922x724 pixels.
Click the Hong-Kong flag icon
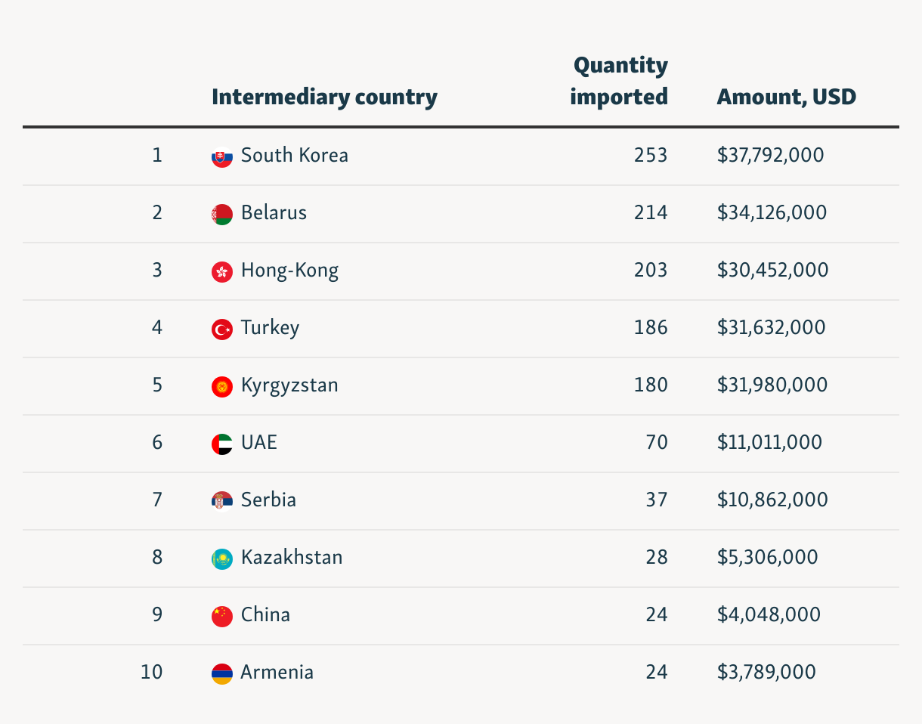pos(221,272)
